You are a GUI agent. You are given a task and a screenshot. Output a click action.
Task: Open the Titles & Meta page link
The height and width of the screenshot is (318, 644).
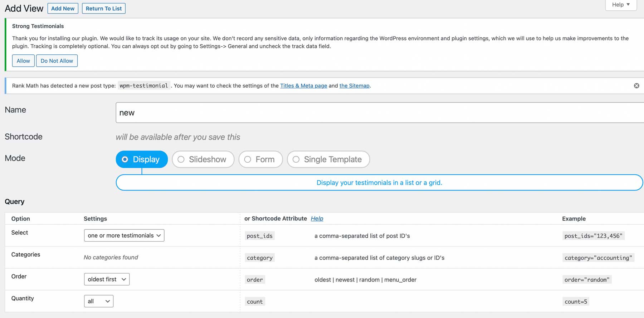(x=303, y=86)
